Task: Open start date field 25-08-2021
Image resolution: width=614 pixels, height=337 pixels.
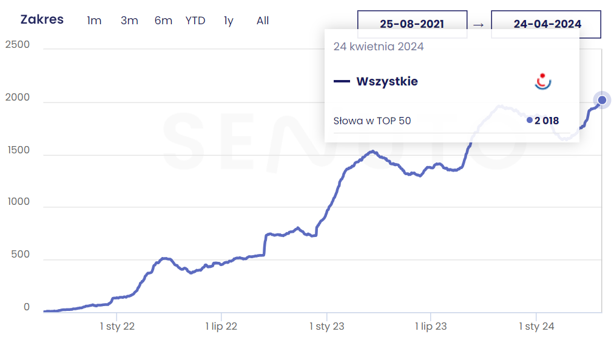Action: pyautogui.click(x=412, y=24)
